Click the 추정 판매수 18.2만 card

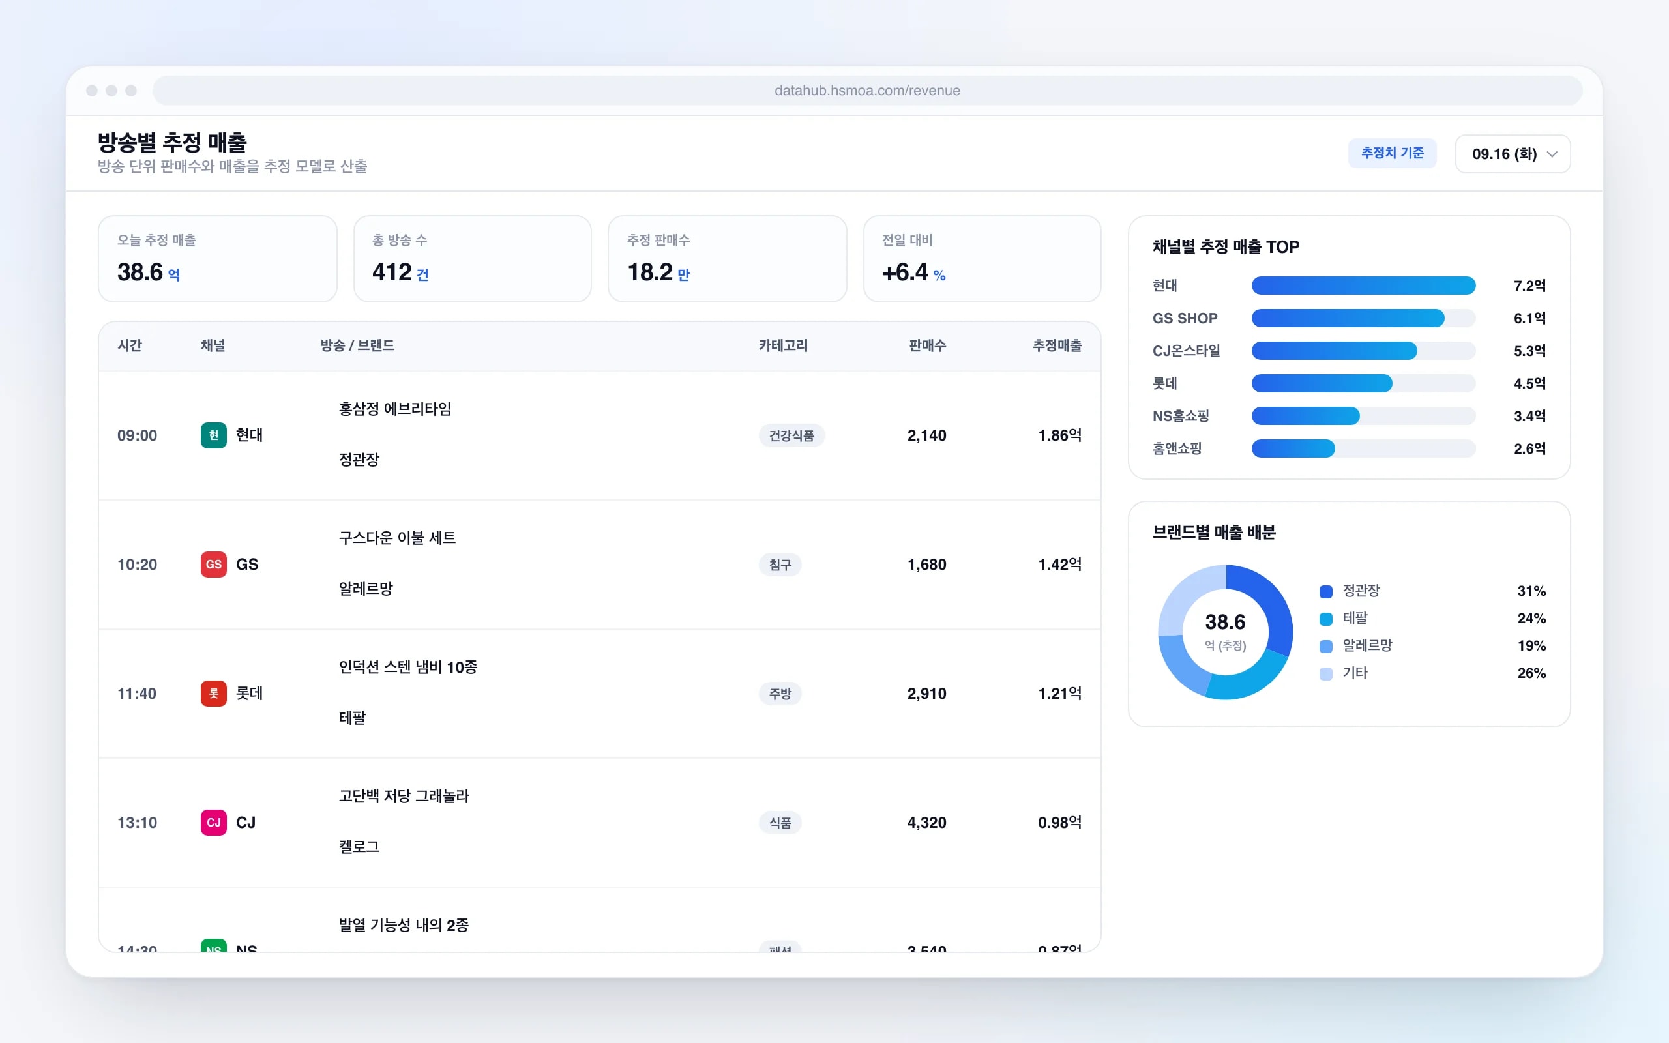(727, 259)
